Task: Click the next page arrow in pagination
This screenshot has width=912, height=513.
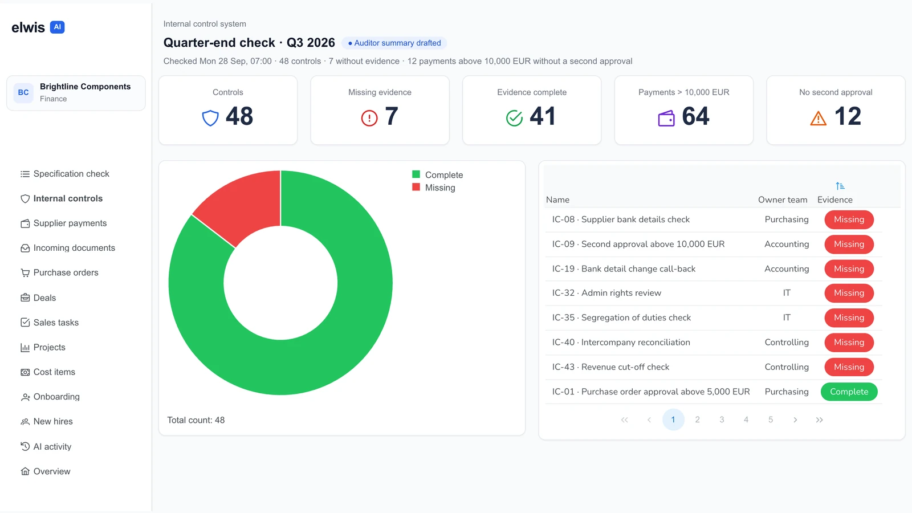Action: (795, 420)
